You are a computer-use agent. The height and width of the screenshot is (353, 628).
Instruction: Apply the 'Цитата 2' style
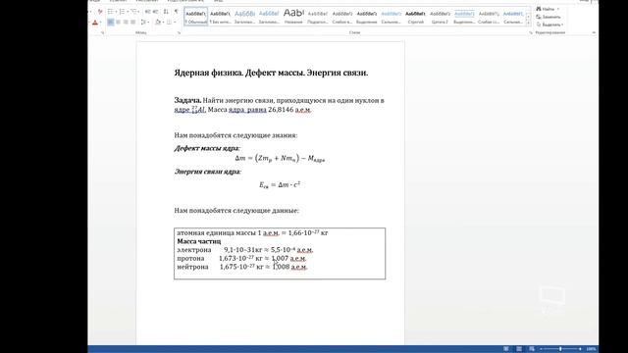pyautogui.click(x=440, y=17)
